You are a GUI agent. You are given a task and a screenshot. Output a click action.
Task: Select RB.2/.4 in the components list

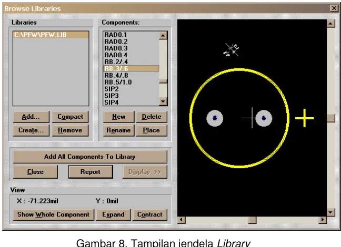(x=131, y=62)
